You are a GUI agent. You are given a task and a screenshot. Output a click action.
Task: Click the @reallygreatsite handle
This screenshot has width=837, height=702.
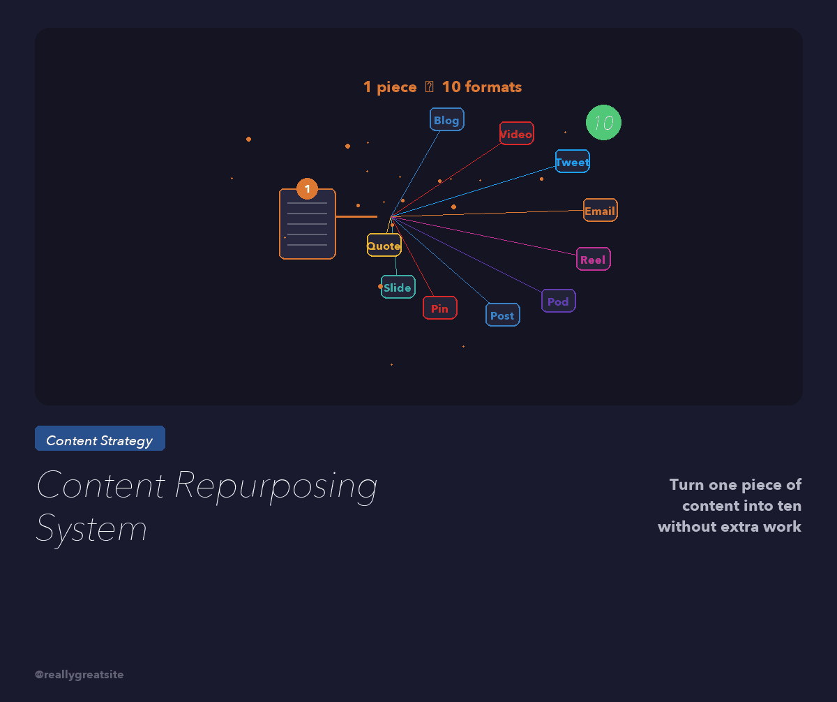(79, 675)
